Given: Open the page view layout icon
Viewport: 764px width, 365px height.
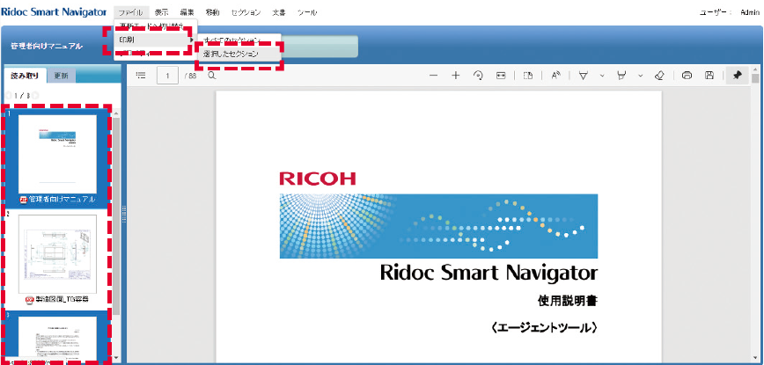Looking at the screenshot, I should click(528, 76).
